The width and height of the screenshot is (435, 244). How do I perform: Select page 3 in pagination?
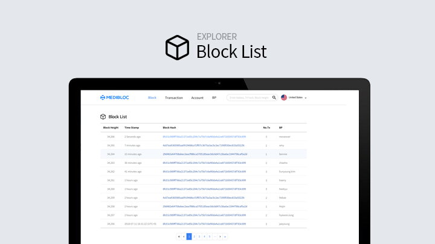click(x=199, y=237)
